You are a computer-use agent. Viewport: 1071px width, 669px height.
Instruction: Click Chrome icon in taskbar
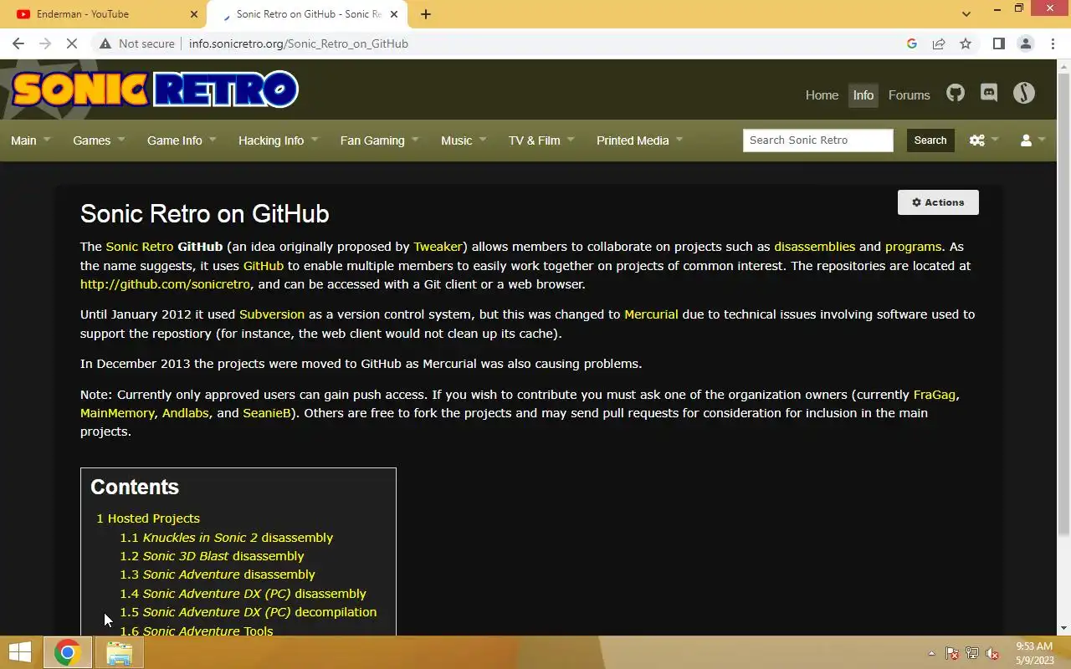[x=68, y=652]
